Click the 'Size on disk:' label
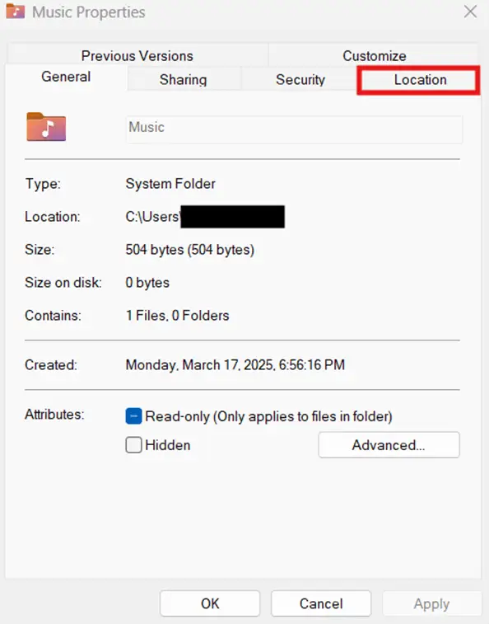Image resolution: width=489 pixels, height=624 pixels. 63,283
